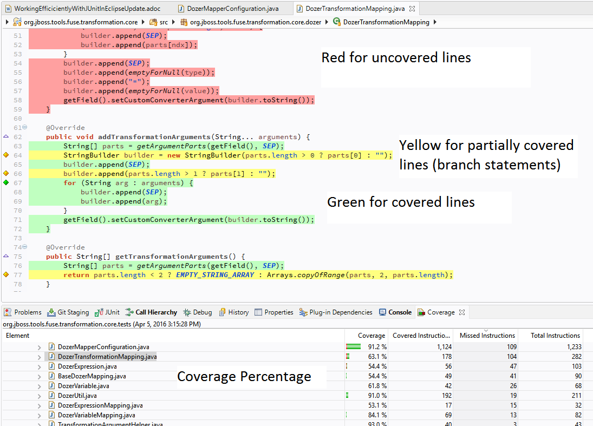
Task: Click the src folder icon in breadcrumb
Action: click(153, 22)
